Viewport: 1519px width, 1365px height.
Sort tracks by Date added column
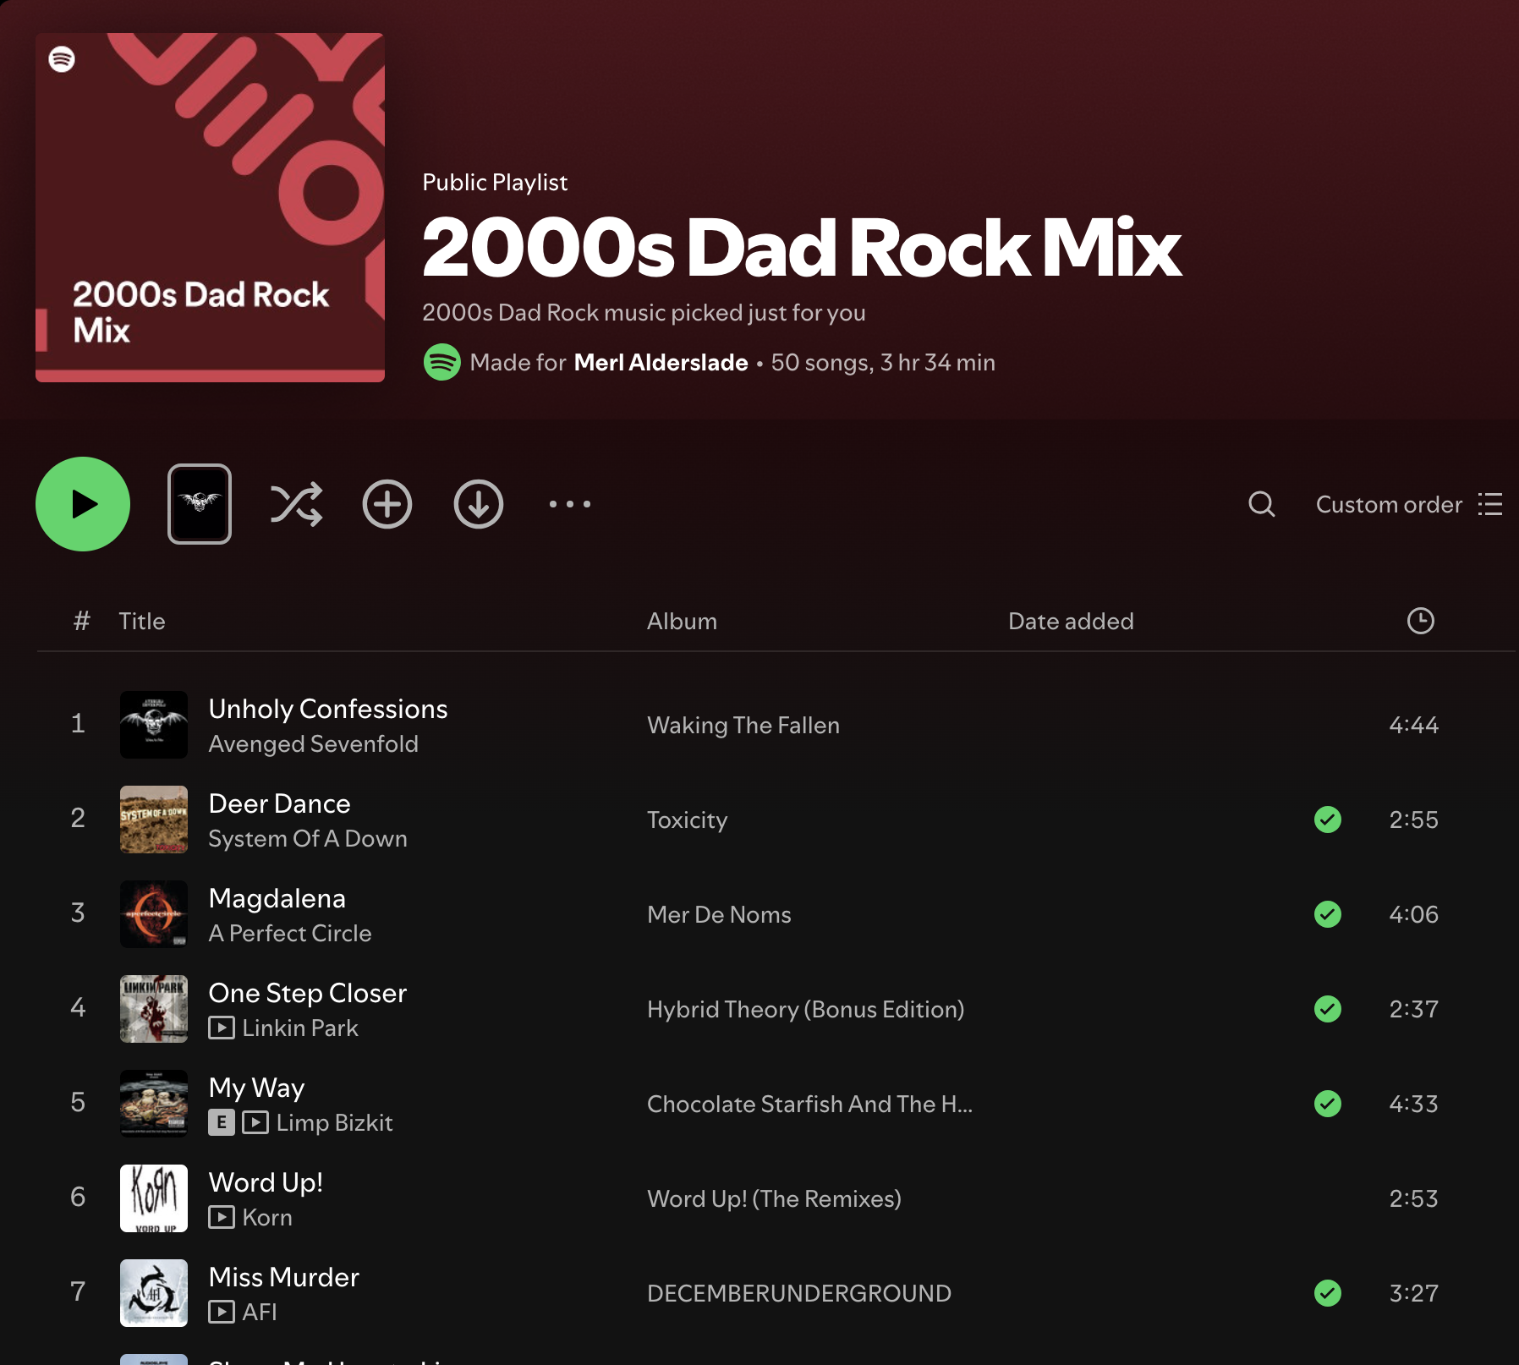tap(1071, 621)
